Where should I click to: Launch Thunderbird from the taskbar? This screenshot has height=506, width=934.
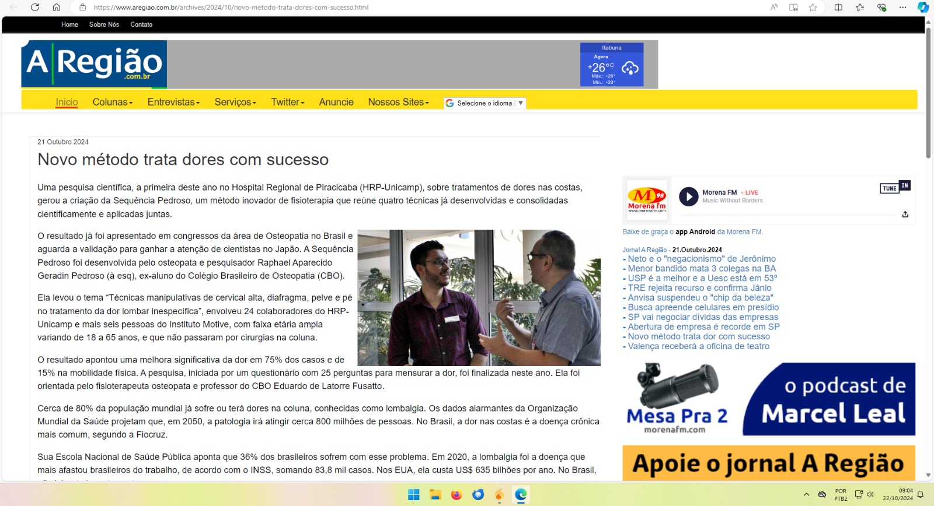(x=478, y=495)
